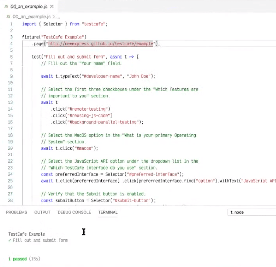Expand the '1: node' terminal dropdown
The width and height of the screenshot is (276, 267).
click(x=251, y=212)
